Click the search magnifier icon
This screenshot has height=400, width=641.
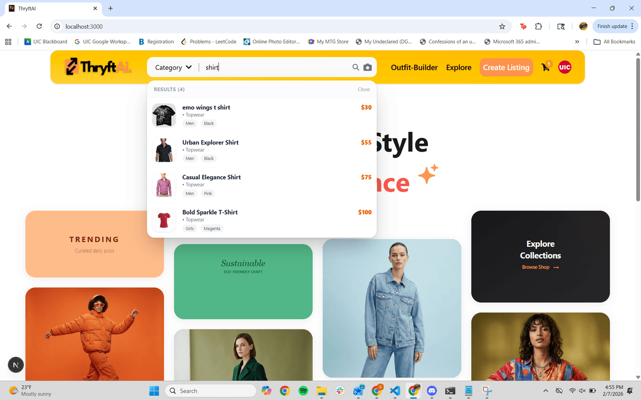pos(356,67)
